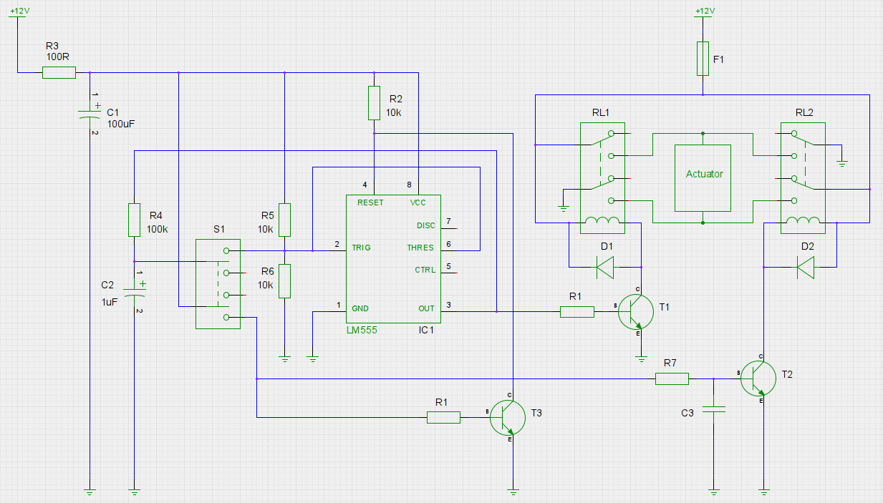
Task: Click the ground symbol below T3 emitter
Action: (x=513, y=492)
